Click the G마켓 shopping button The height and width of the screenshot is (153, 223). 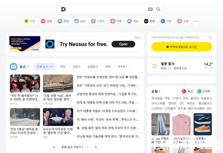[204, 91]
